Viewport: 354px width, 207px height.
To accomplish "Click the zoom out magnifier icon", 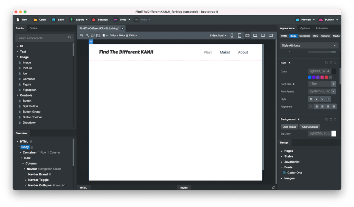I will (x=87, y=36).
